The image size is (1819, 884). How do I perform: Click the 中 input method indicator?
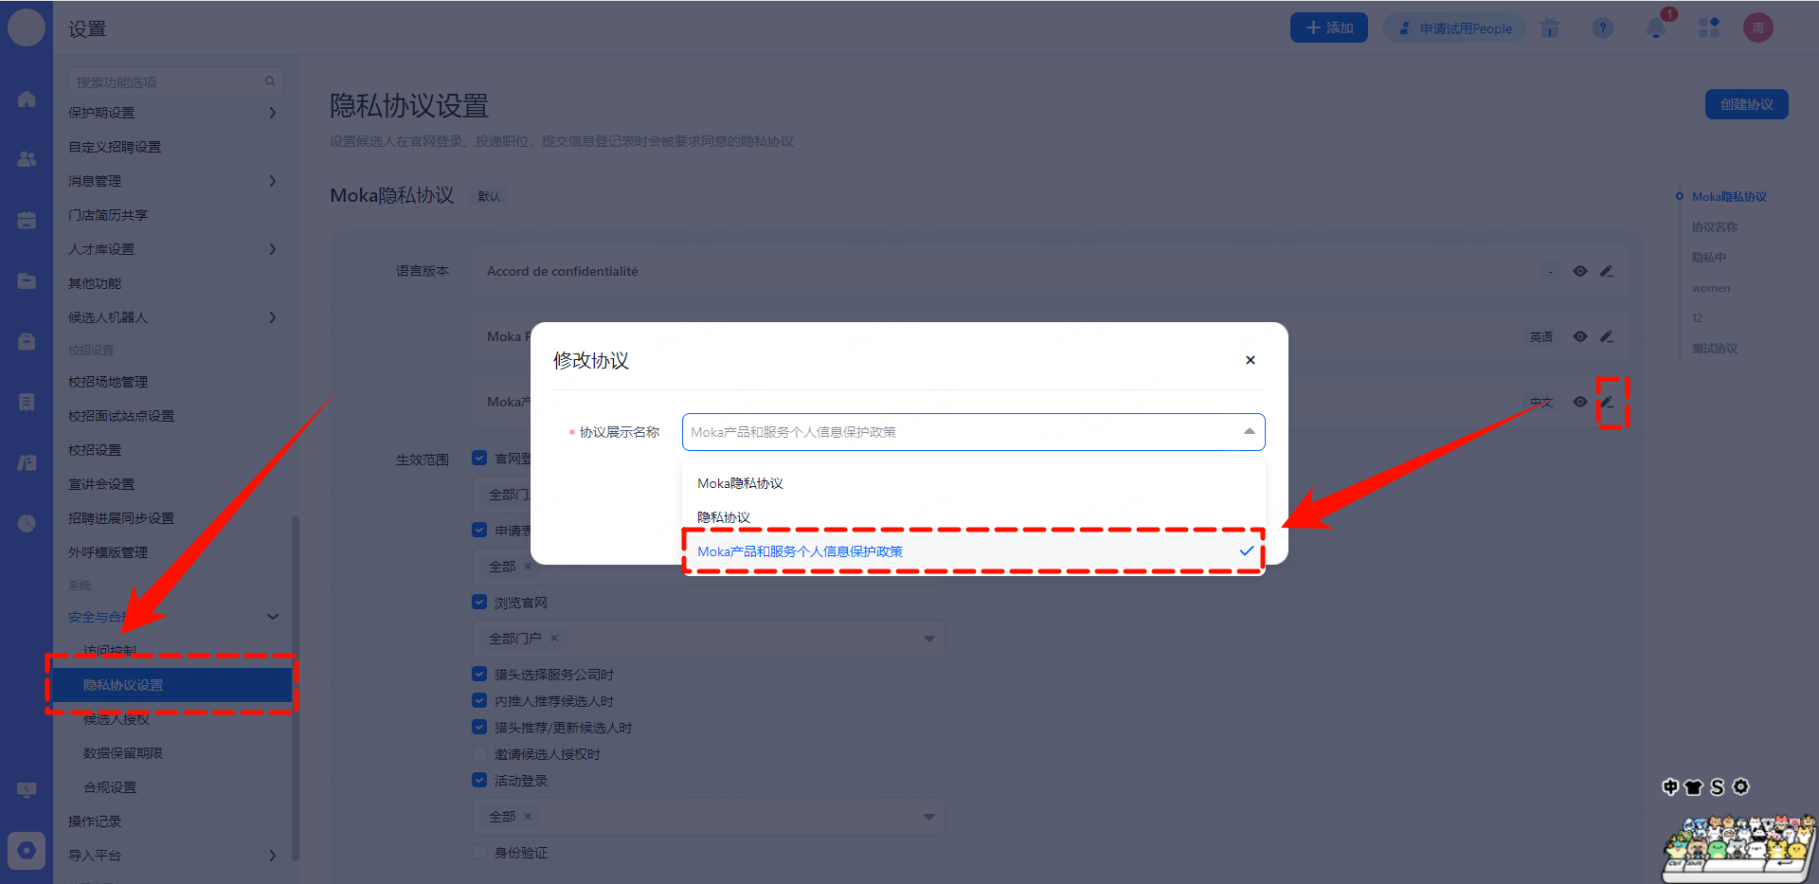click(x=1670, y=786)
